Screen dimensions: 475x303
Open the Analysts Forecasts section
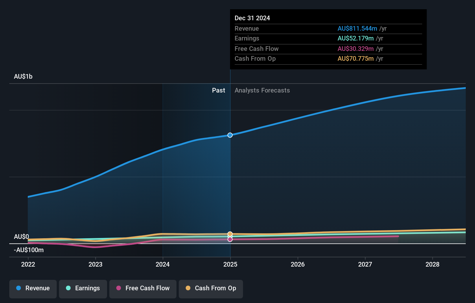point(262,90)
